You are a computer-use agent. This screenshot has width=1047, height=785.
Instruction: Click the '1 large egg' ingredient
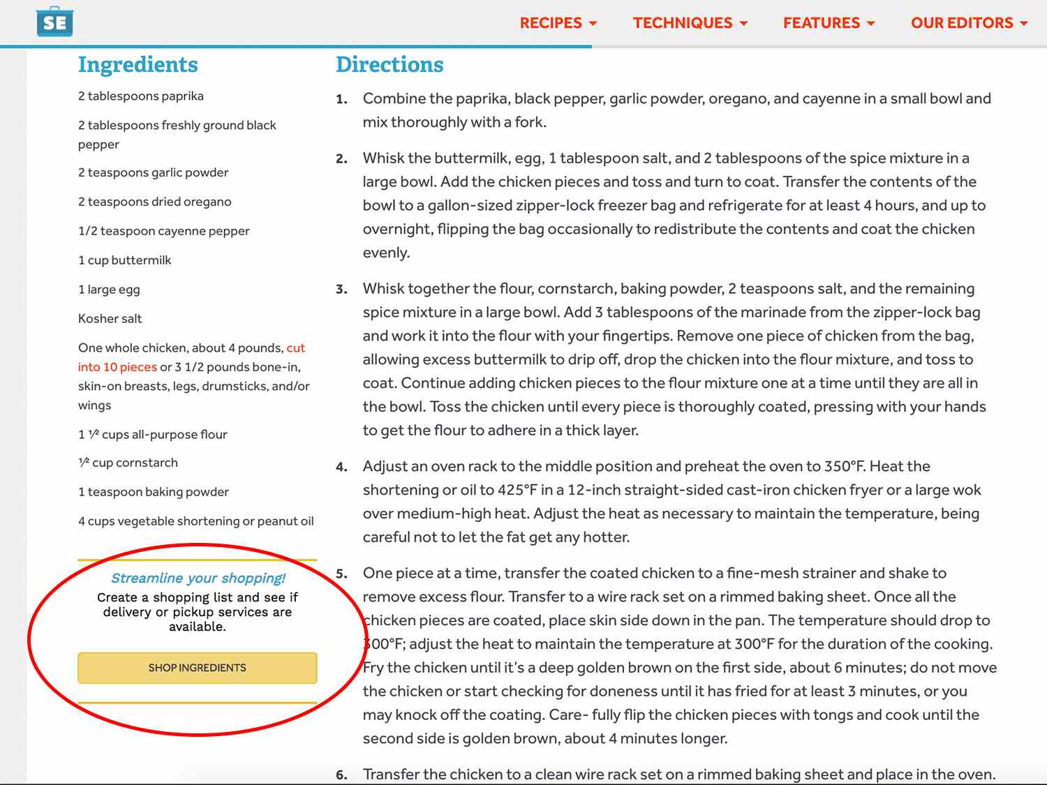click(x=109, y=290)
